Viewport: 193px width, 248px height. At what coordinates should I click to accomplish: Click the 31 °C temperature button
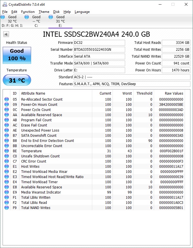[17, 80]
